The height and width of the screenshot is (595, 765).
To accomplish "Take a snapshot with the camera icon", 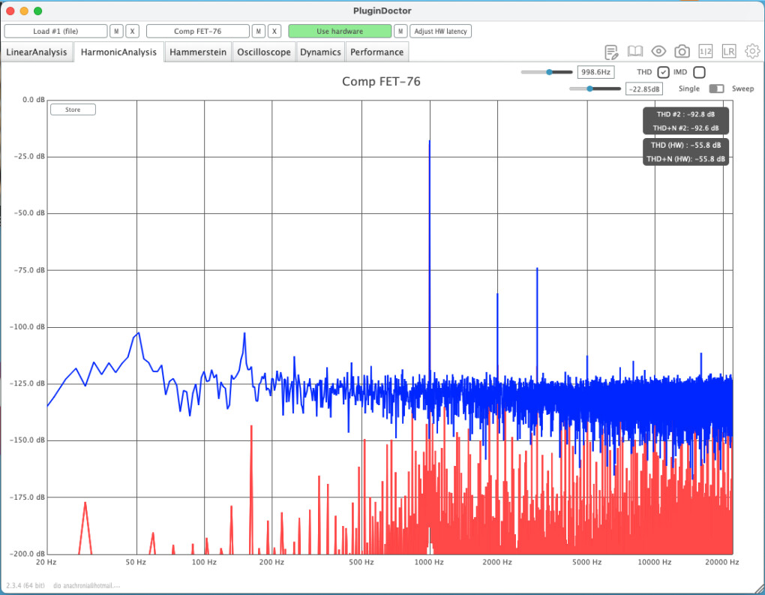I will [x=682, y=52].
